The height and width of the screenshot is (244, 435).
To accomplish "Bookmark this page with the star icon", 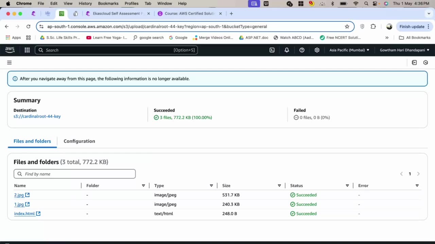I will (347, 26).
